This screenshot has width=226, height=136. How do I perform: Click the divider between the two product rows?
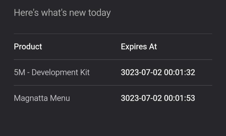click(x=113, y=85)
